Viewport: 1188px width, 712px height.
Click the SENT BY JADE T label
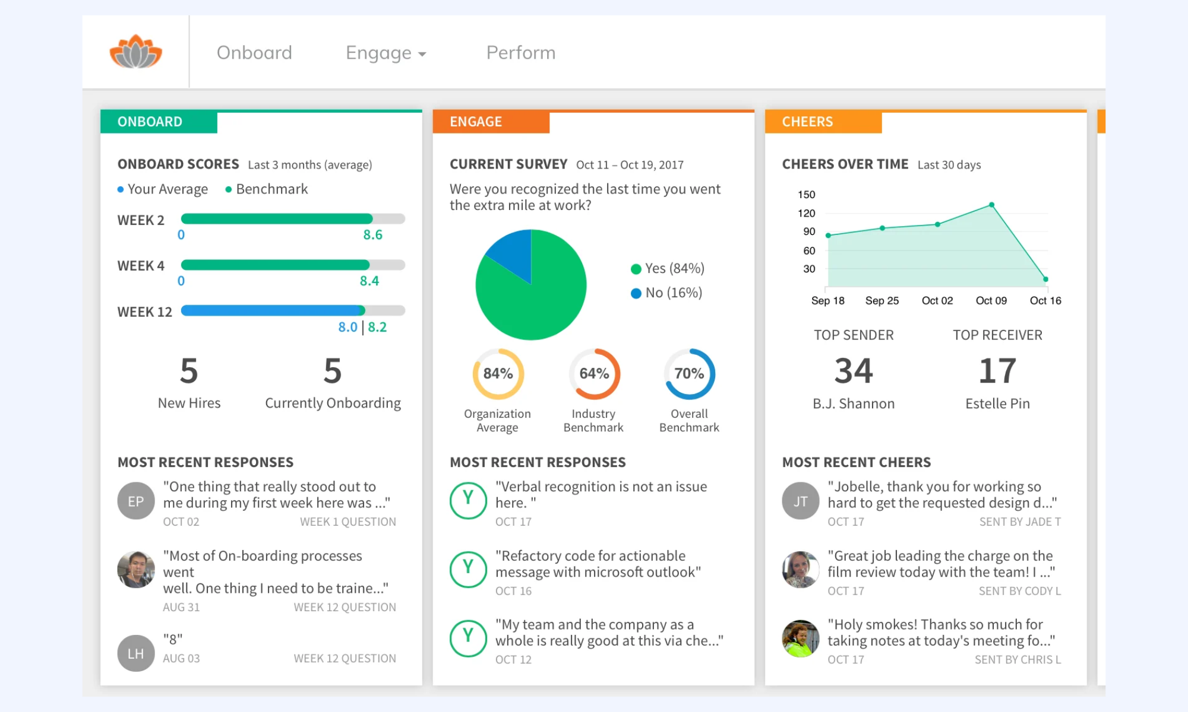click(x=1020, y=522)
